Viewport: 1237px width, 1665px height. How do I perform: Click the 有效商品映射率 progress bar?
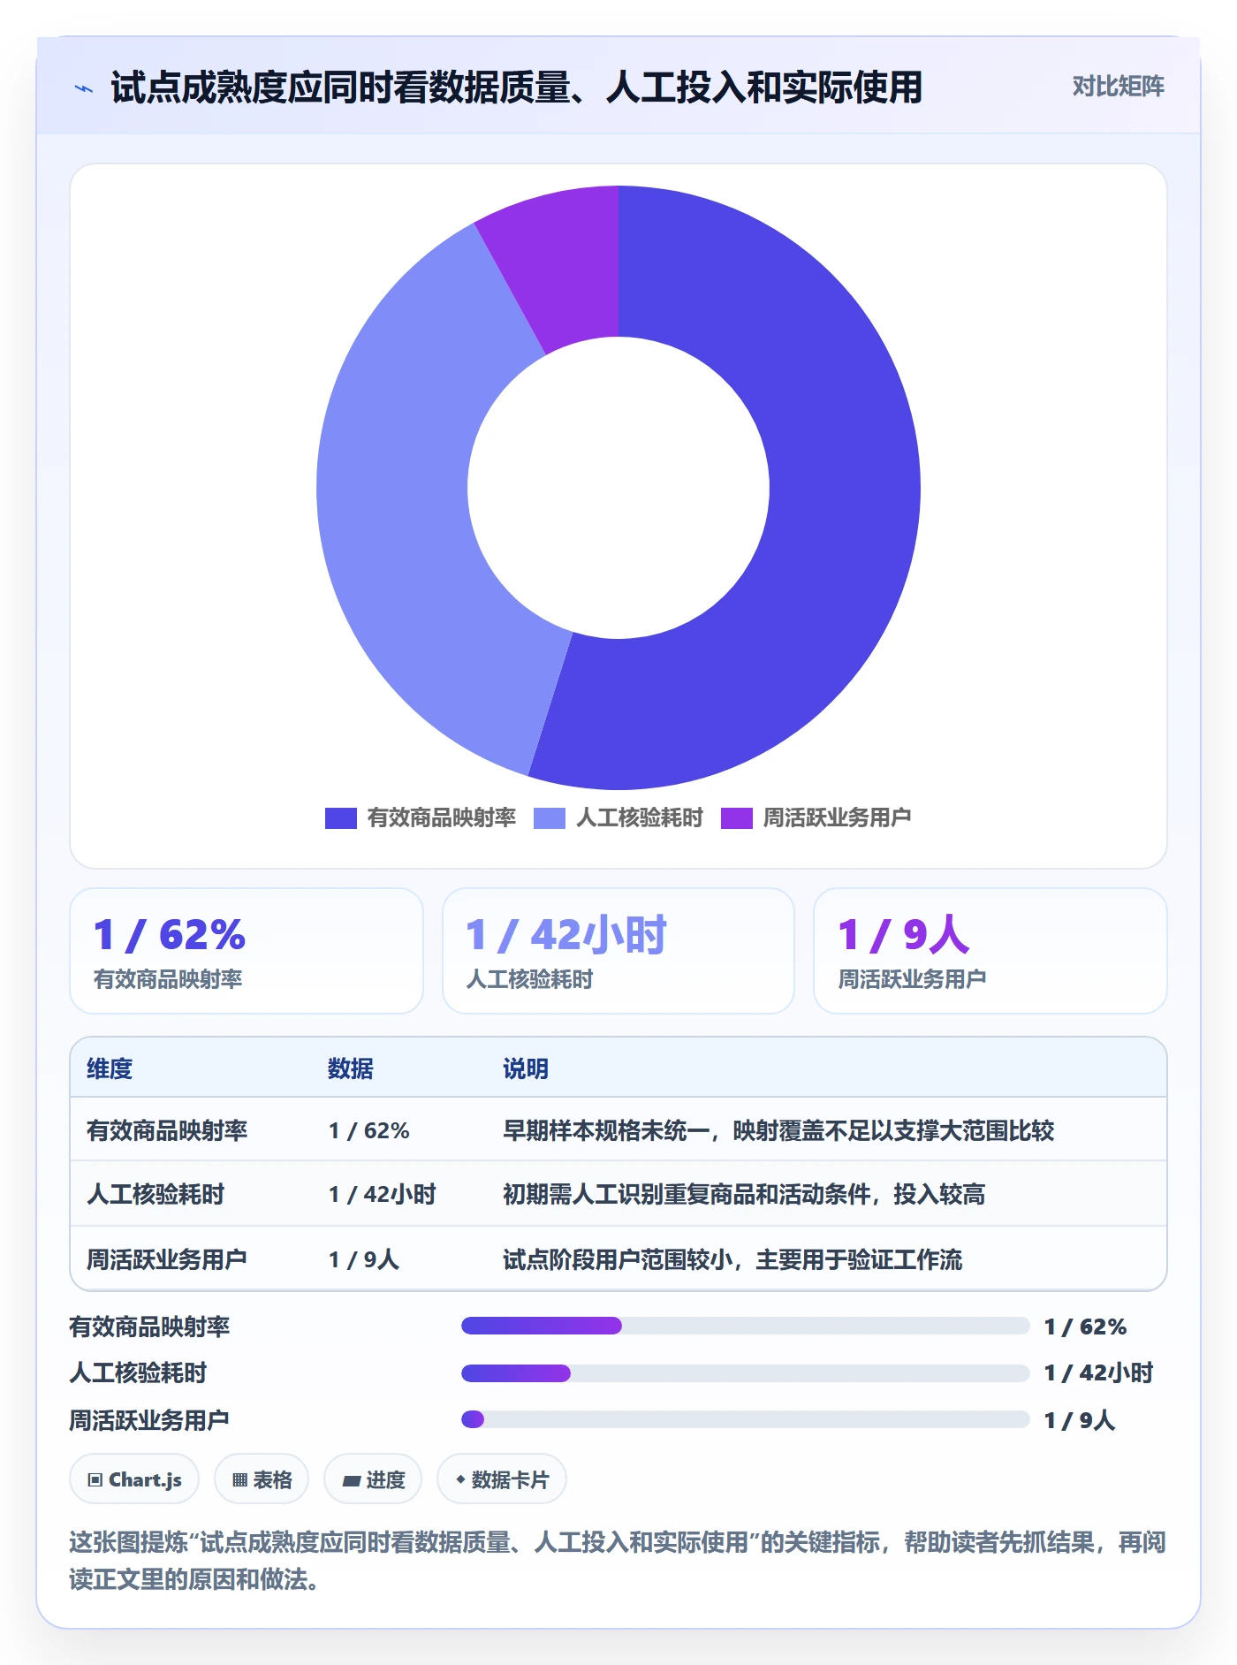coord(745,1326)
